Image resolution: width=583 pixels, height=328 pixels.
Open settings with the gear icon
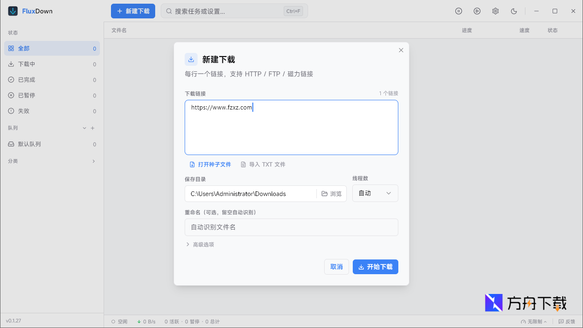[x=496, y=11]
